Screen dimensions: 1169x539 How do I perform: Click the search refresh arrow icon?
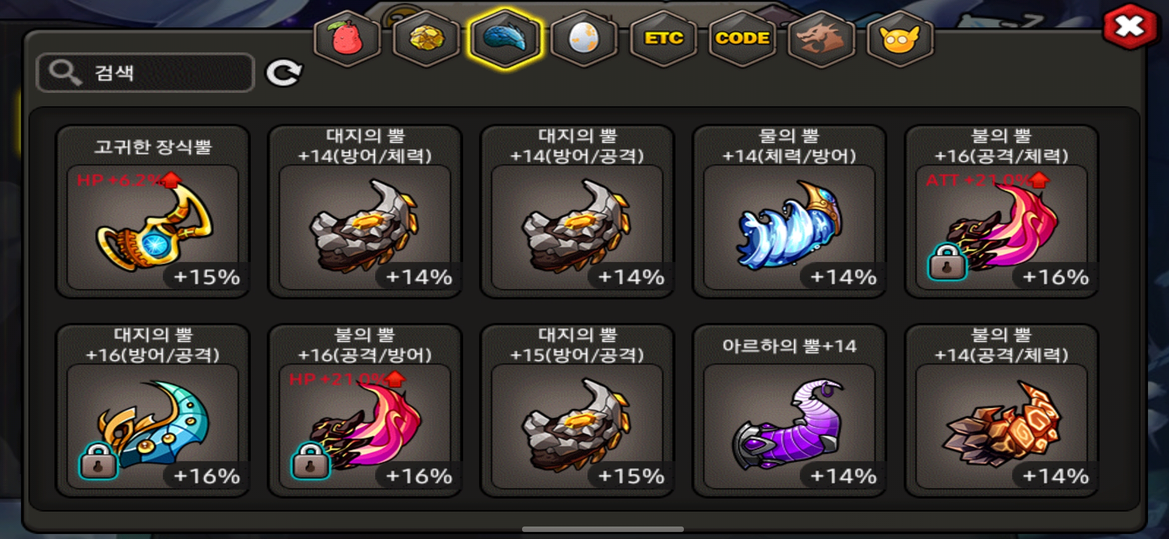pyautogui.click(x=284, y=73)
